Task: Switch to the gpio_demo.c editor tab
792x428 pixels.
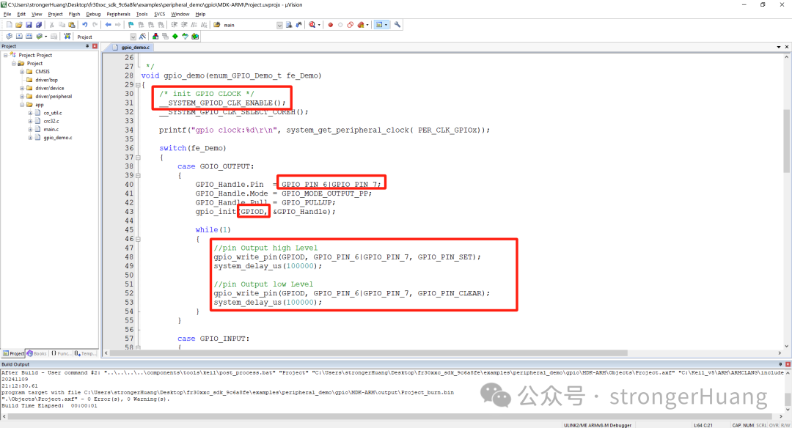Action: (x=131, y=47)
